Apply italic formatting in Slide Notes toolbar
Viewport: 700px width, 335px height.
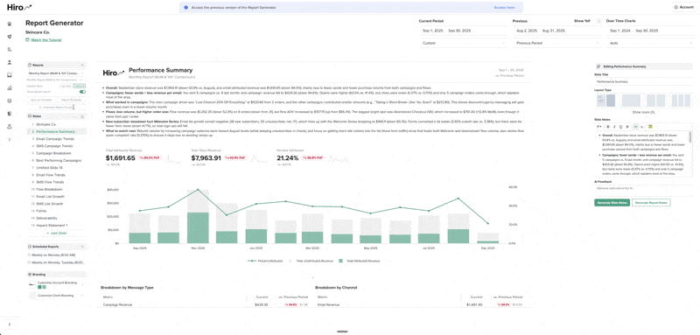click(614, 127)
